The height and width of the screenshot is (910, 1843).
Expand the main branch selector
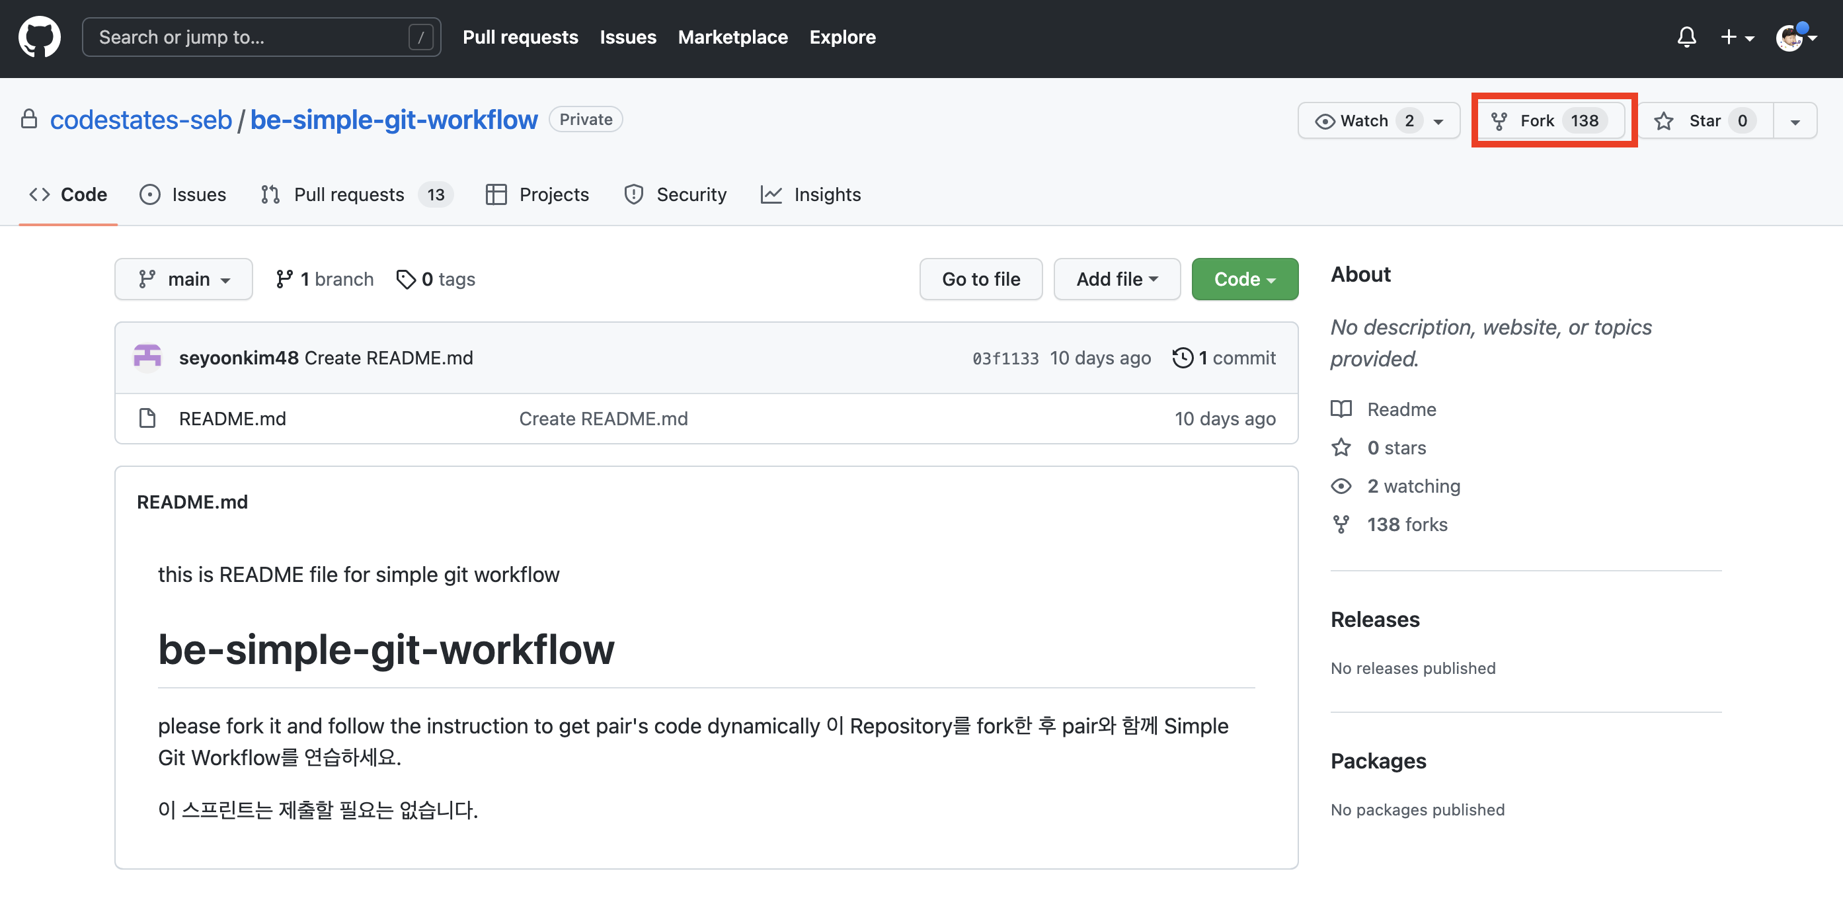(184, 279)
